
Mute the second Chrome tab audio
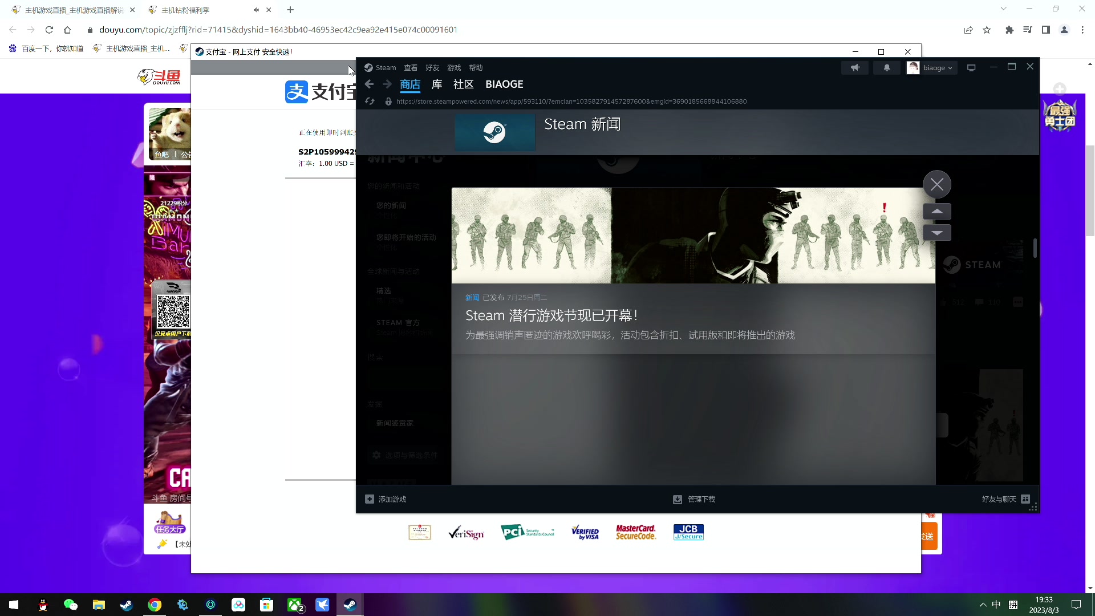(x=256, y=10)
